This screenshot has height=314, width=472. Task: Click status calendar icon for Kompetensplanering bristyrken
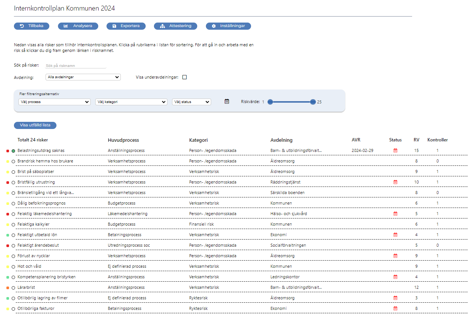coord(395,277)
